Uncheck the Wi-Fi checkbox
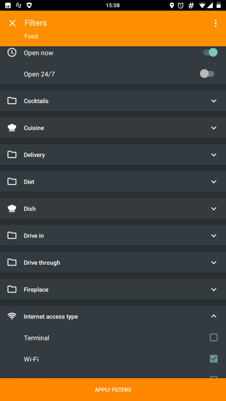226x401 pixels. [214, 359]
